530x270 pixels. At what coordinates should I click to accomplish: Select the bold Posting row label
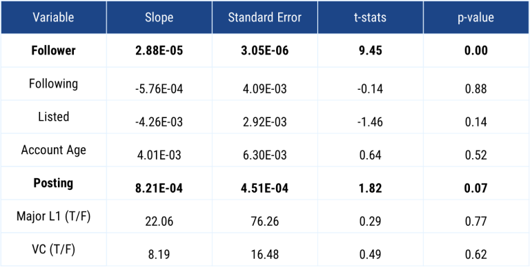[53, 183]
